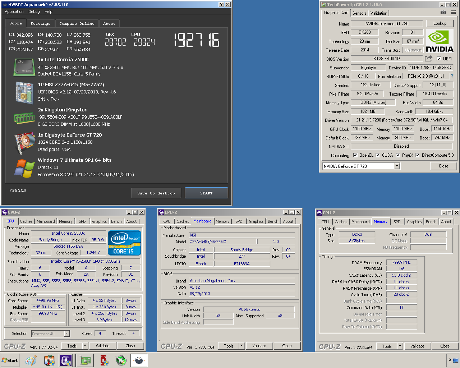460x368 pixels.
Task: Click Save to desktop button
Action: coord(156,193)
